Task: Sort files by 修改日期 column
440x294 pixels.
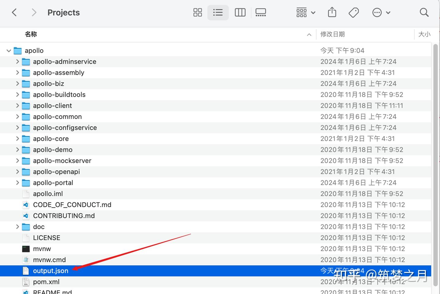Action: click(x=332, y=34)
